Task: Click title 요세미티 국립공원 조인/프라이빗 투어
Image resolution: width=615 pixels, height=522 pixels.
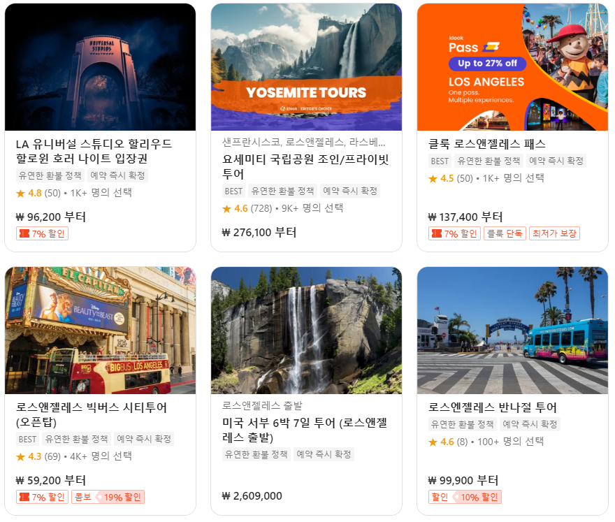Action: pyautogui.click(x=305, y=166)
